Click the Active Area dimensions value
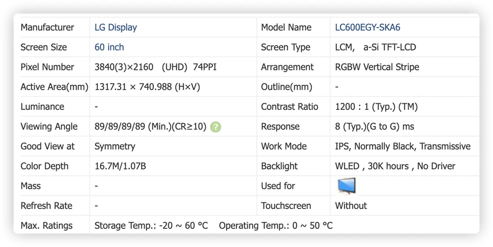Image resolution: width=493 pixels, height=247 pixels. 147,87
